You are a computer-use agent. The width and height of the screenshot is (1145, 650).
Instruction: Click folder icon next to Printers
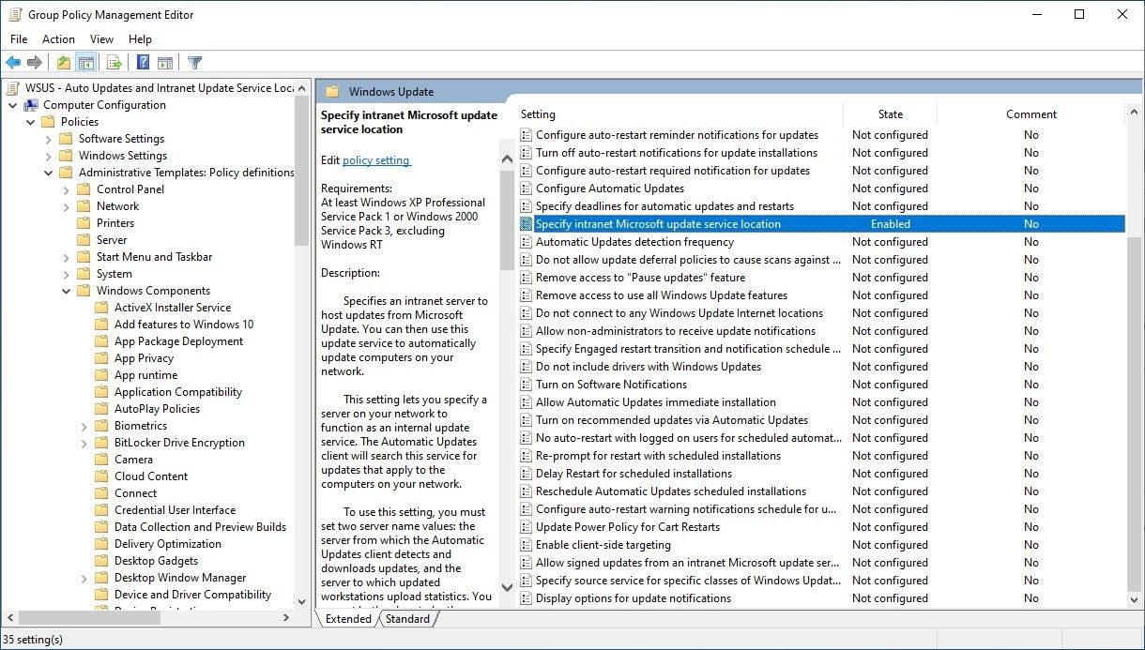click(x=84, y=223)
